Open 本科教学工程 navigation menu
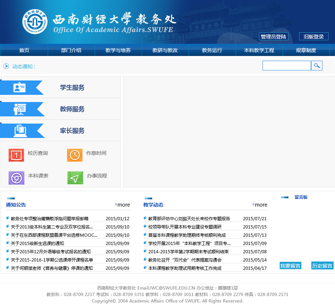335x305 pixels. coord(259,50)
